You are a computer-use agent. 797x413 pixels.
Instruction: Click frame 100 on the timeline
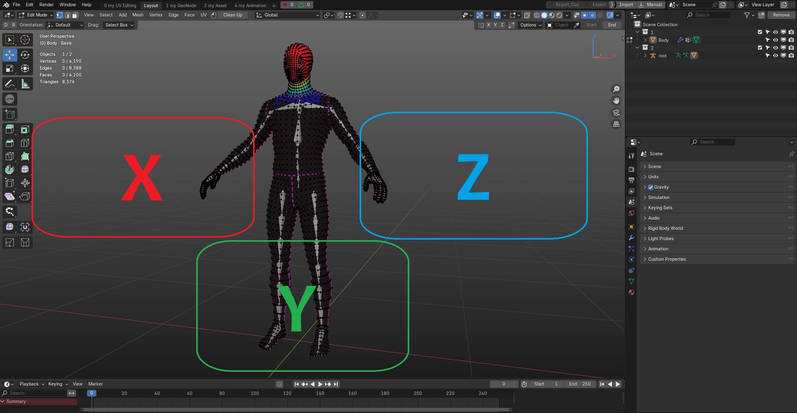tap(255, 393)
